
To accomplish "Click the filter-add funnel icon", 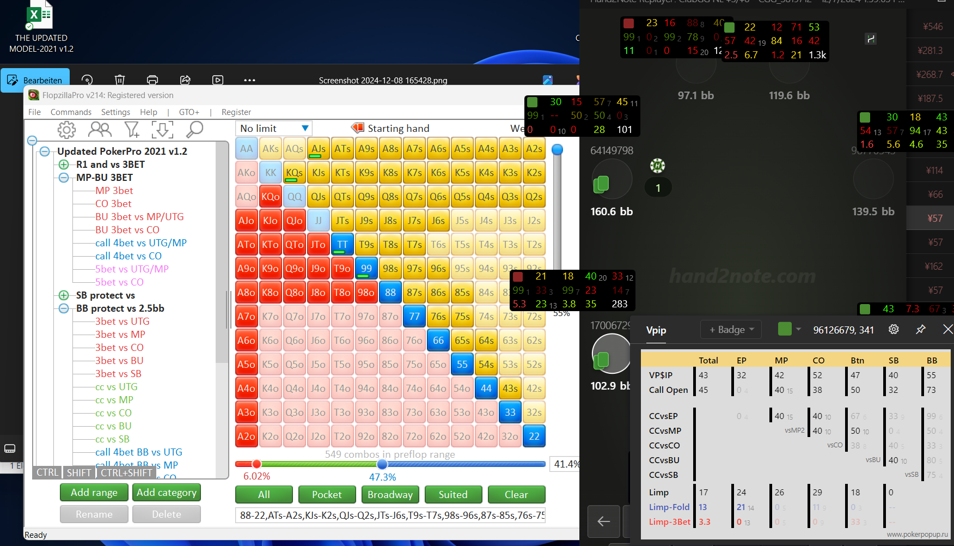I will pyautogui.click(x=132, y=130).
